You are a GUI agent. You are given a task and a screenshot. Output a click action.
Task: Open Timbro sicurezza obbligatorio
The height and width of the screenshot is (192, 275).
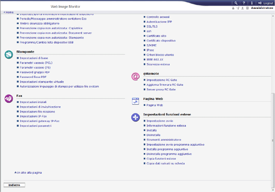coord(39,23)
